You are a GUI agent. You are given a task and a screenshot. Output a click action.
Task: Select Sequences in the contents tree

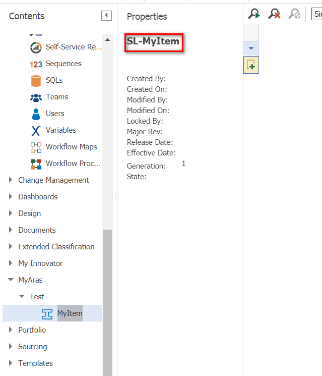point(63,64)
